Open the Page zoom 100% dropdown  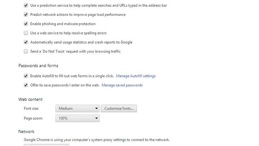[x=78, y=118]
